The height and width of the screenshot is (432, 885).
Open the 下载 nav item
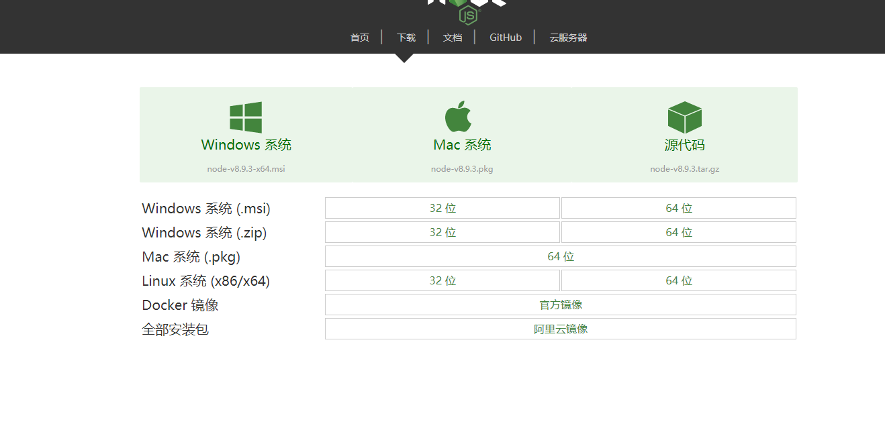406,38
